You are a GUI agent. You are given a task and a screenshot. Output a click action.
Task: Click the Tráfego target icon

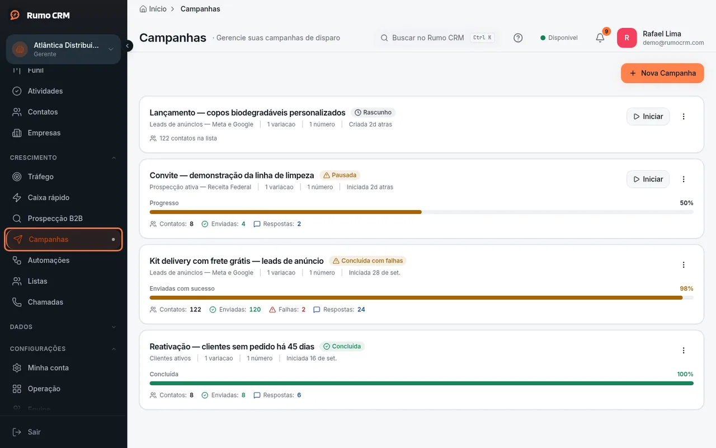tap(17, 176)
